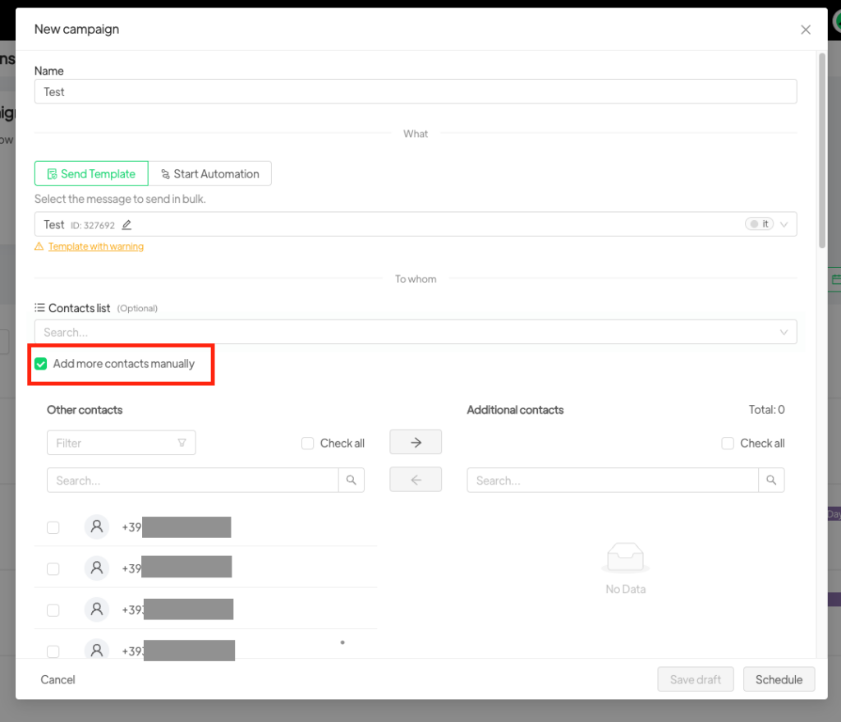Screen dimensions: 841x722
Task: Open the Test template selector dropdown
Action: point(784,224)
